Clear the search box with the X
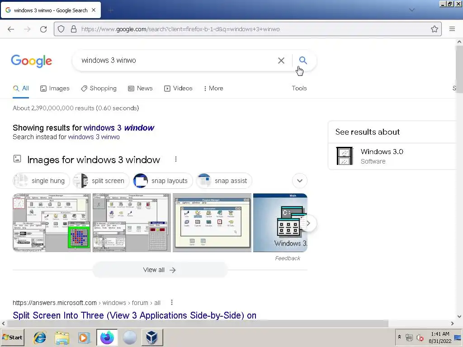 point(281,61)
